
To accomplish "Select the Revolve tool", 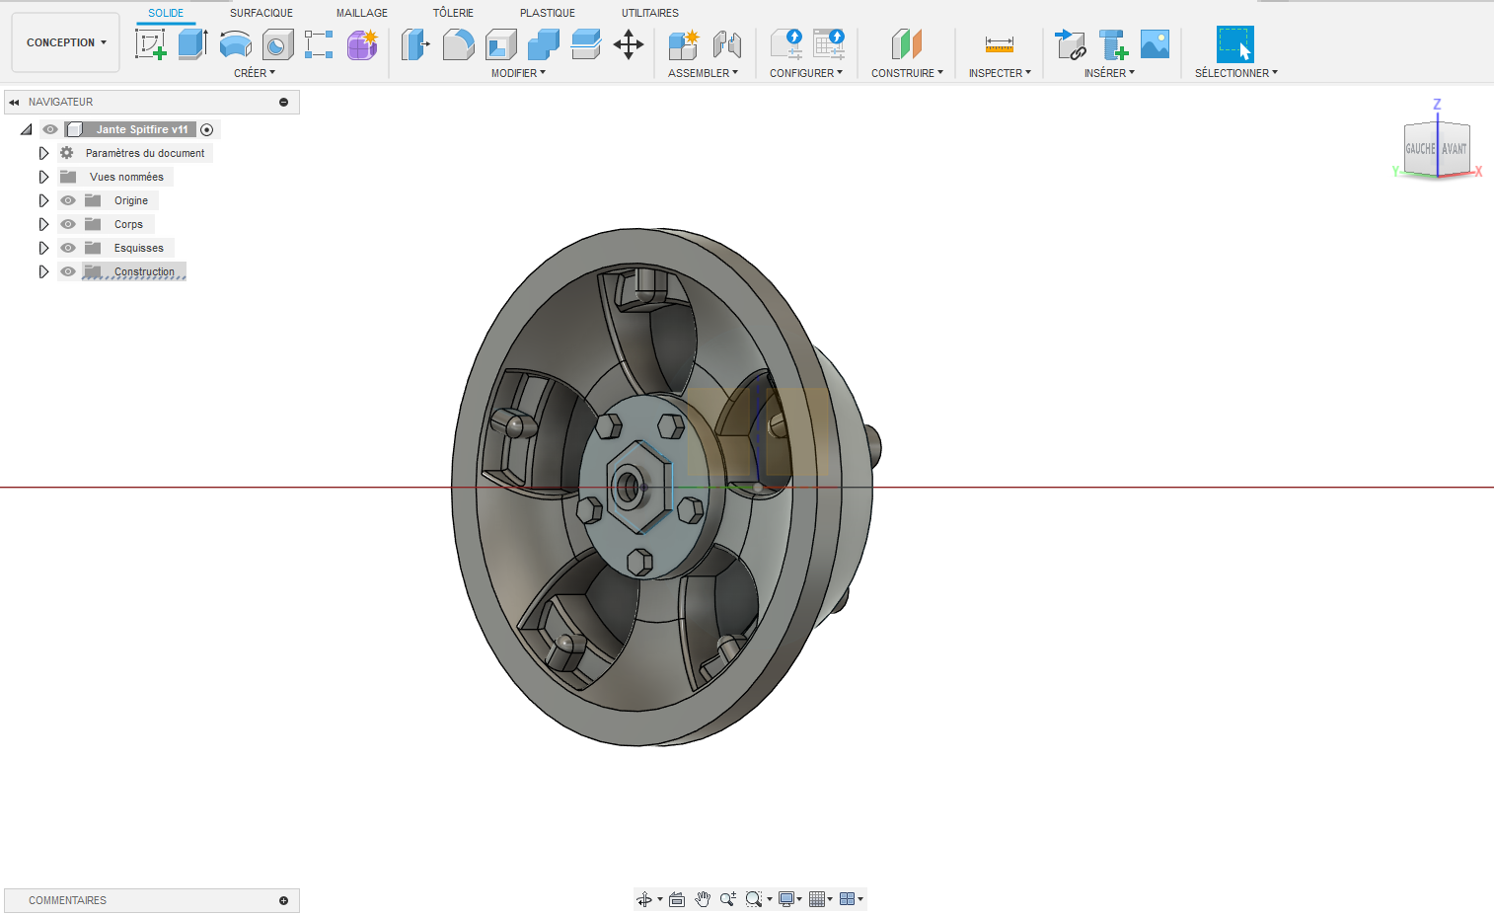I will (x=235, y=44).
